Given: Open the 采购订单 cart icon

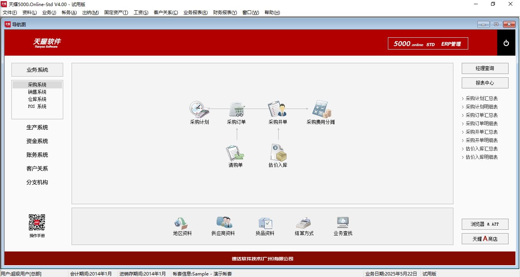Looking at the screenshot, I should click(x=237, y=109).
